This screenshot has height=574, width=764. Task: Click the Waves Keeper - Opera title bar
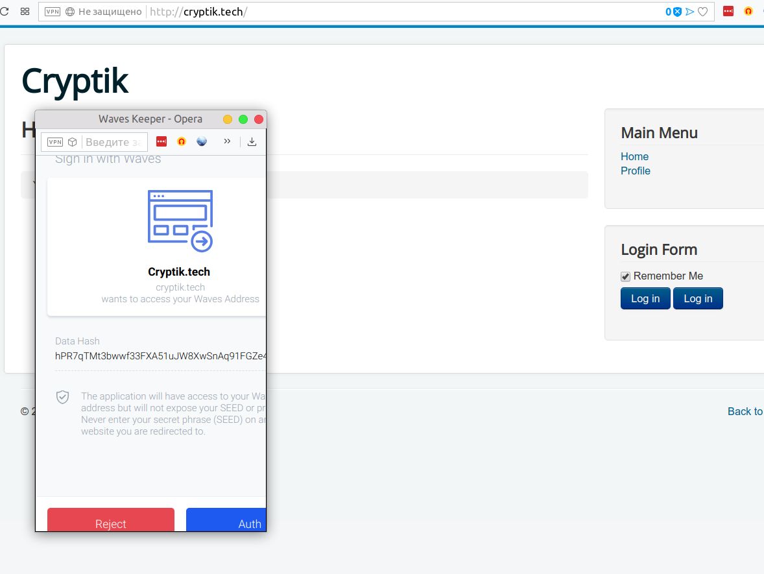pos(150,119)
